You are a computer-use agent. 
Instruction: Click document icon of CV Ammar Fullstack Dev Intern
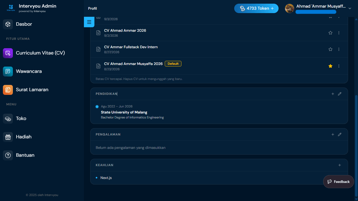click(x=98, y=49)
